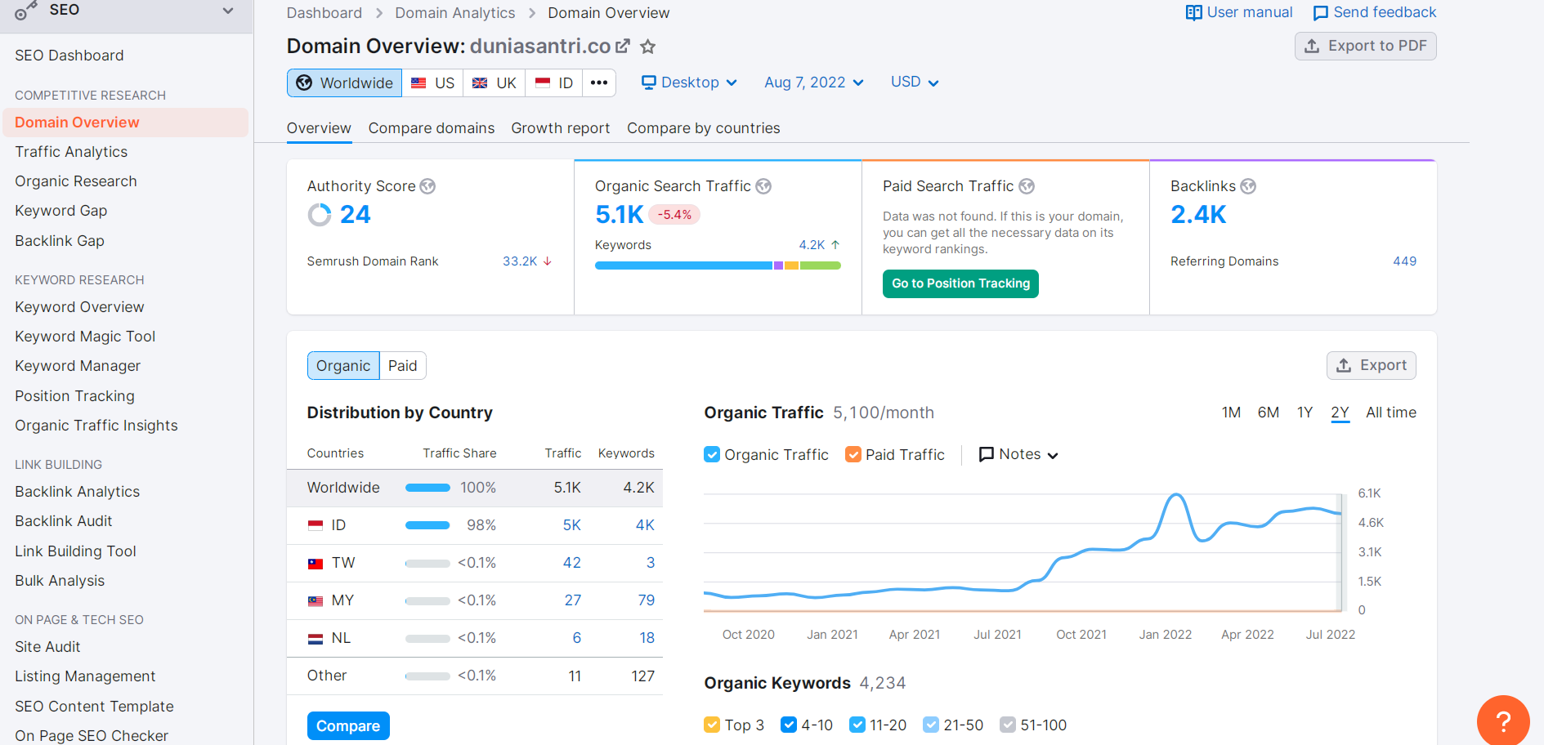The height and width of the screenshot is (745, 1544).
Task: Click Semrush Domain Rank down arrow
Action: [x=548, y=261]
